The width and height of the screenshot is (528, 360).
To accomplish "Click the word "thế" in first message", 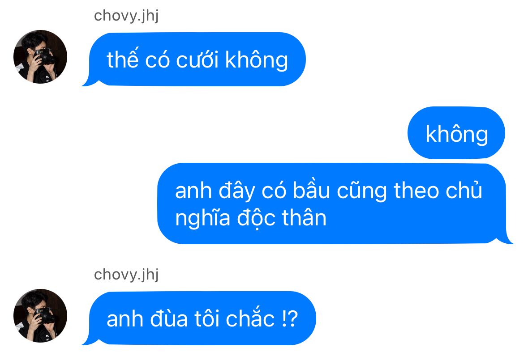I will point(123,59).
